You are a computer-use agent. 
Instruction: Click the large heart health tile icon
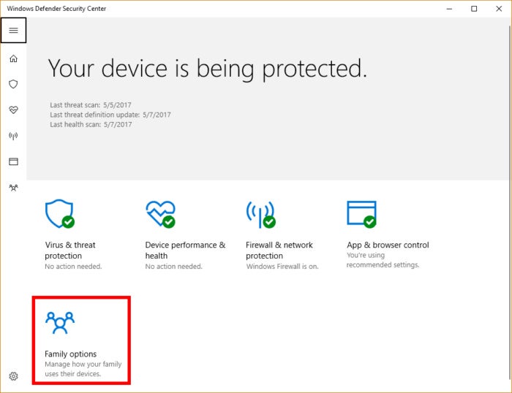(x=160, y=214)
